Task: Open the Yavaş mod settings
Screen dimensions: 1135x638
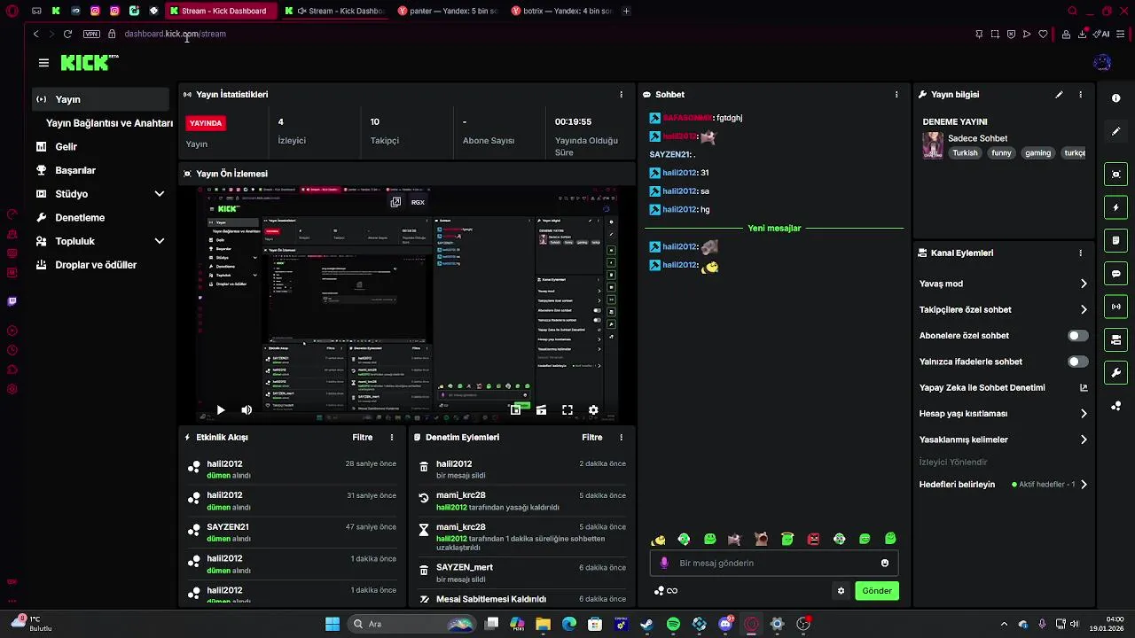Action: [1002, 284]
